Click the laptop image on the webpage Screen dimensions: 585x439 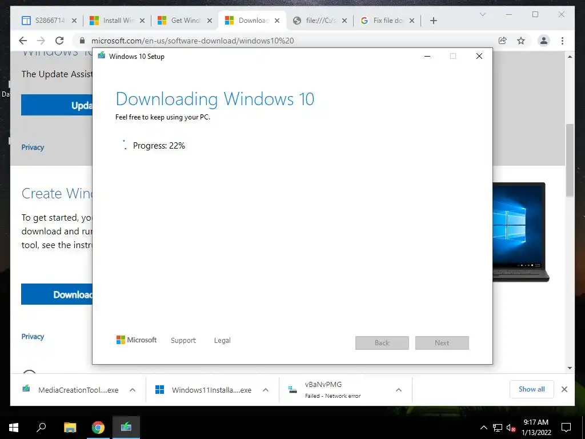coord(521,232)
